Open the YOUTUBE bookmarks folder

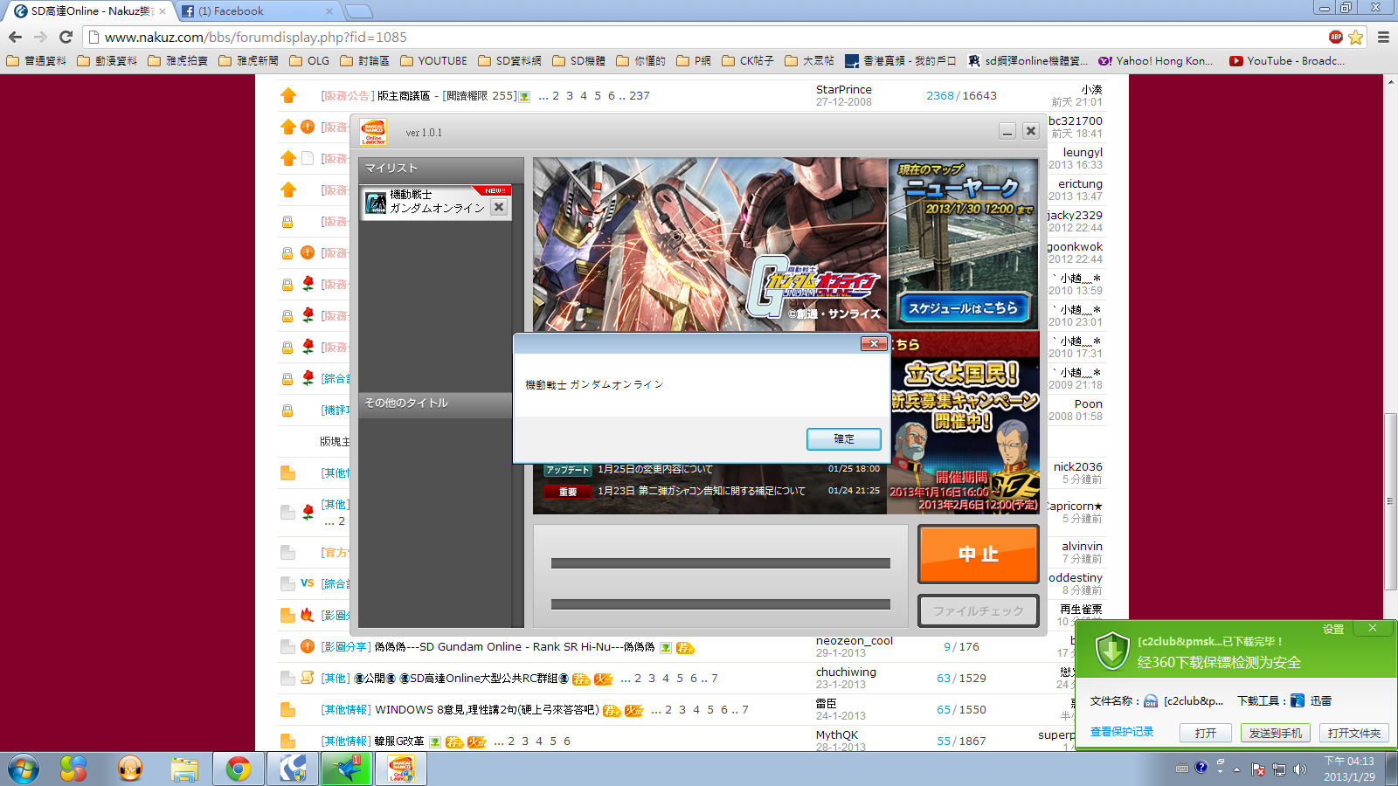[433, 61]
